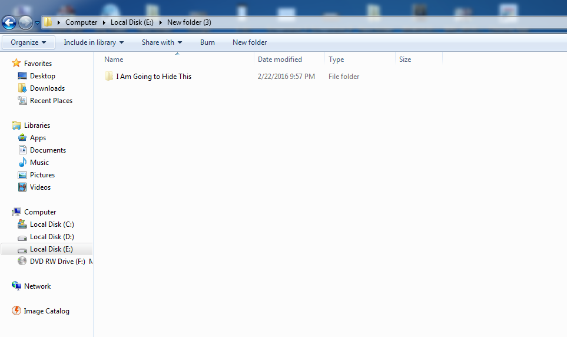Open the Pictures library
Screen dimensions: 567x337
pyautogui.click(x=42, y=175)
